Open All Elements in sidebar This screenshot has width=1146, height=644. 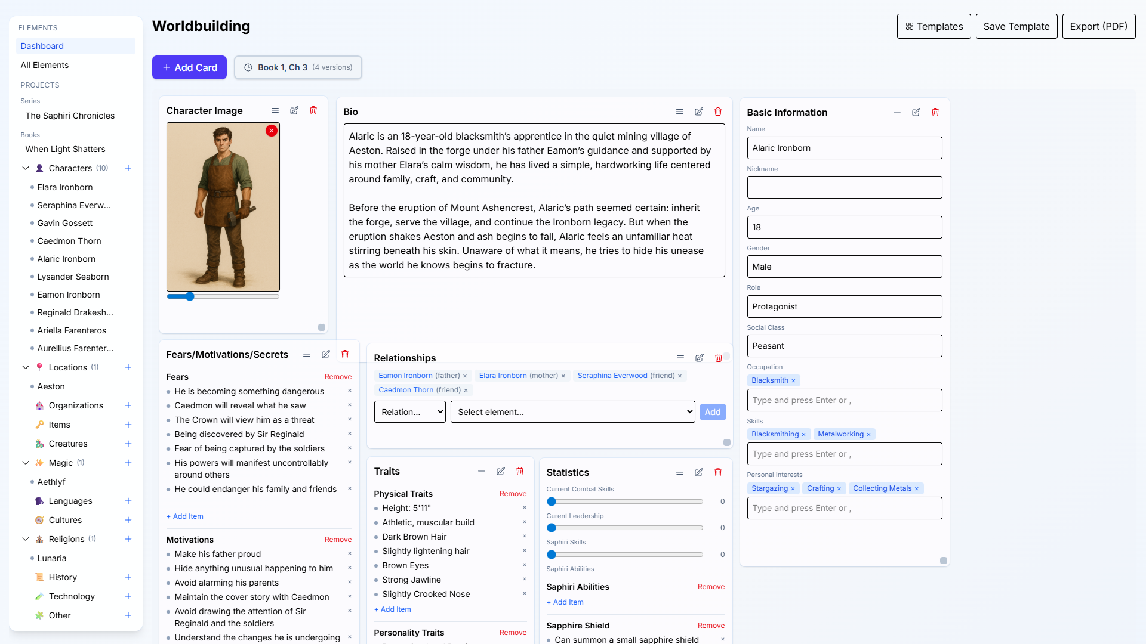tap(45, 66)
